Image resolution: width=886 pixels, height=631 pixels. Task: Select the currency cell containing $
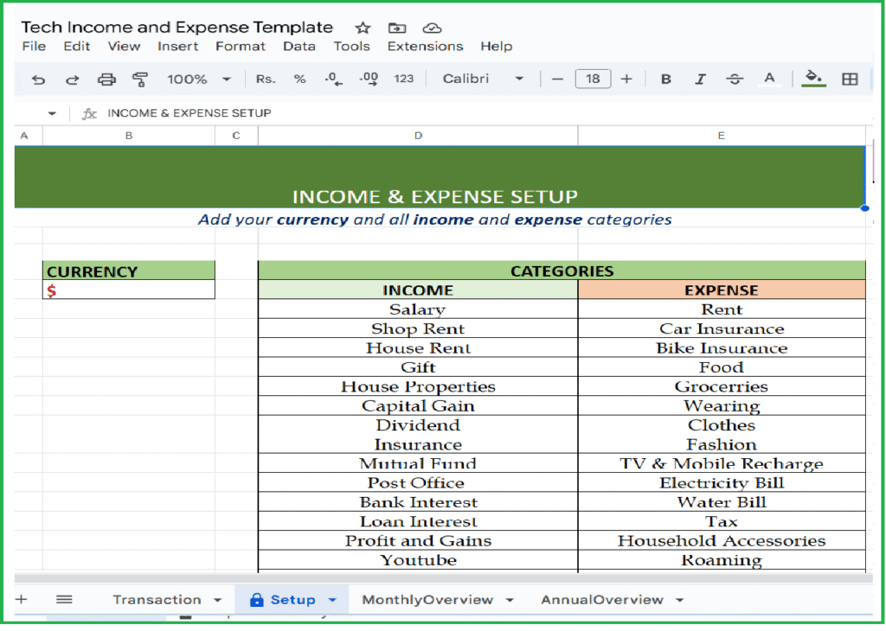(128, 290)
